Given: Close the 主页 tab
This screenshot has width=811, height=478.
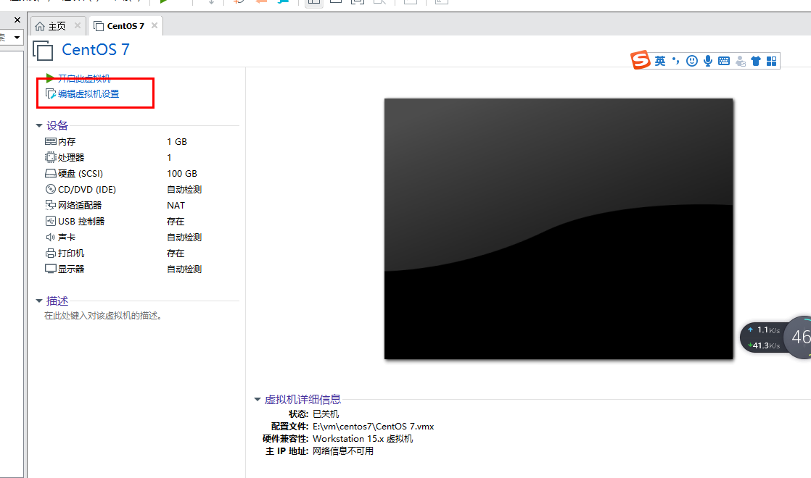Looking at the screenshot, I should pos(78,25).
